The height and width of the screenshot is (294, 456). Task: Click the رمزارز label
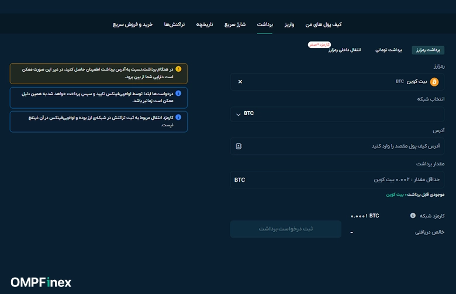pos(439,66)
